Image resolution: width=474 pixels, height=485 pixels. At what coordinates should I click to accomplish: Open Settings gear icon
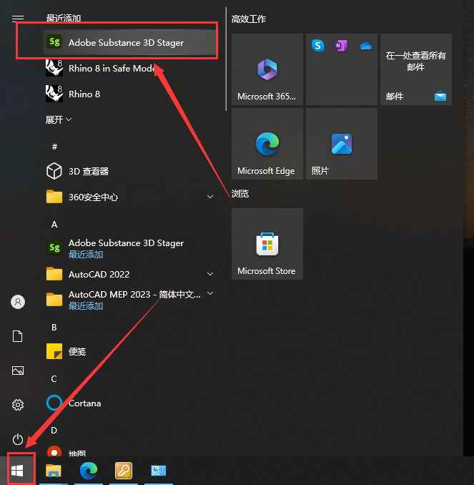(18, 405)
